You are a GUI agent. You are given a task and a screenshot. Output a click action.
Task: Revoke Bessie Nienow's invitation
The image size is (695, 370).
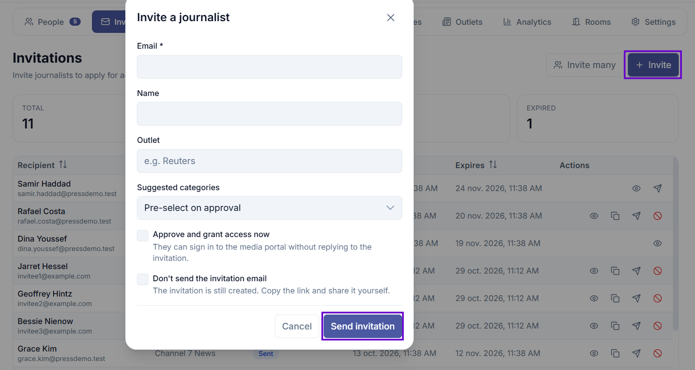[658, 326]
